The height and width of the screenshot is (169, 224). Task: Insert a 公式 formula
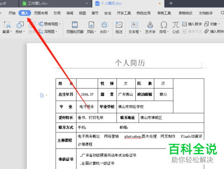click(176, 27)
